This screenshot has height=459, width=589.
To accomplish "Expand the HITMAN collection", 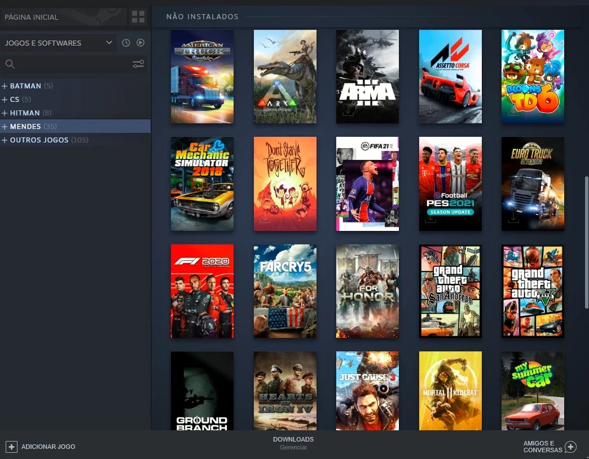I will tap(5, 113).
